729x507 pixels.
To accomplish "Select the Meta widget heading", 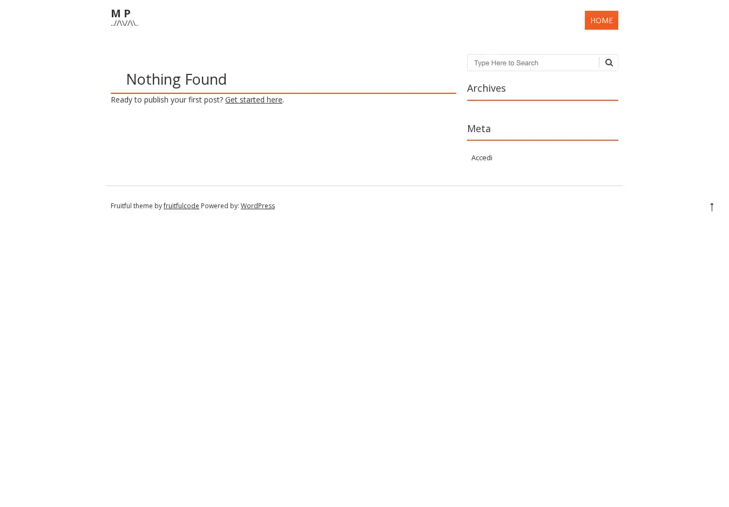I will click(x=478, y=128).
